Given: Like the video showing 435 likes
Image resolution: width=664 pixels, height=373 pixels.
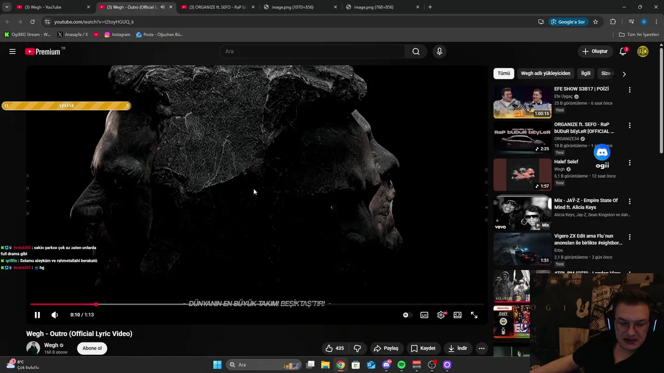Looking at the screenshot, I should point(334,348).
